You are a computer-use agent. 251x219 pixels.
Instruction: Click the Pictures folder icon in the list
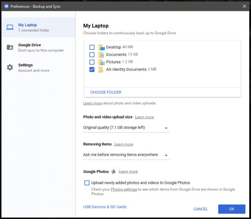[101, 62]
